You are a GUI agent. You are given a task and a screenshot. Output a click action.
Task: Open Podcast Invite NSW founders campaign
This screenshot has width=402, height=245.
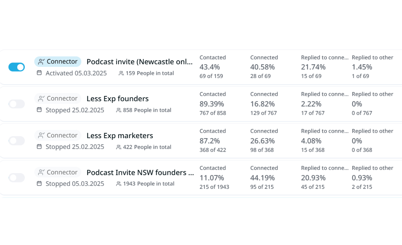coord(140,173)
